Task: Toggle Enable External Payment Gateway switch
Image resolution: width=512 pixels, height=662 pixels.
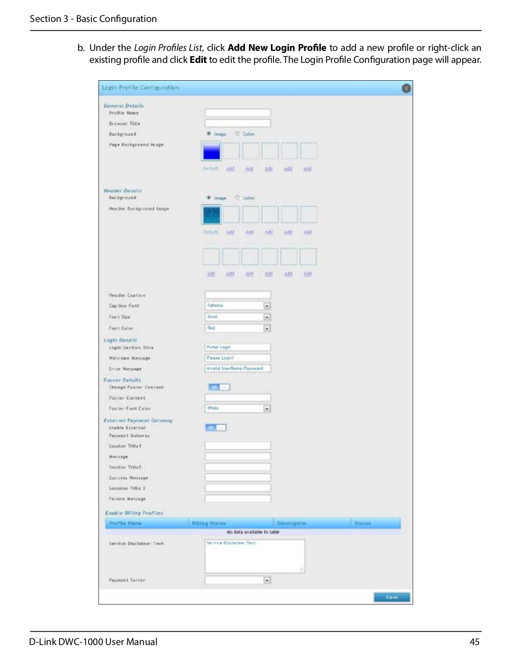Action: point(216,427)
